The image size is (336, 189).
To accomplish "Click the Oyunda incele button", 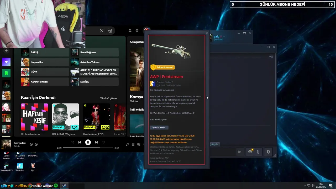I will pos(159,127).
